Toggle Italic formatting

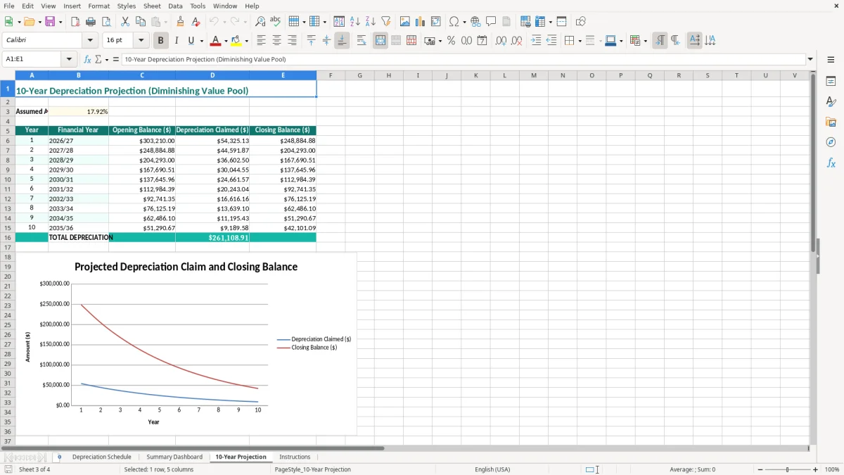176,41
